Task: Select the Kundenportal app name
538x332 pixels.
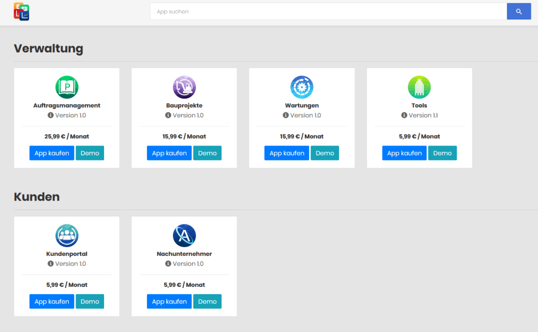Action: click(67, 254)
